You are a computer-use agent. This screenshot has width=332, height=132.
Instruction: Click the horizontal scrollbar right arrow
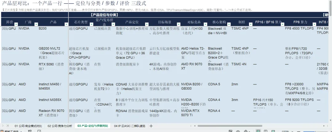[x=324, y=126]
